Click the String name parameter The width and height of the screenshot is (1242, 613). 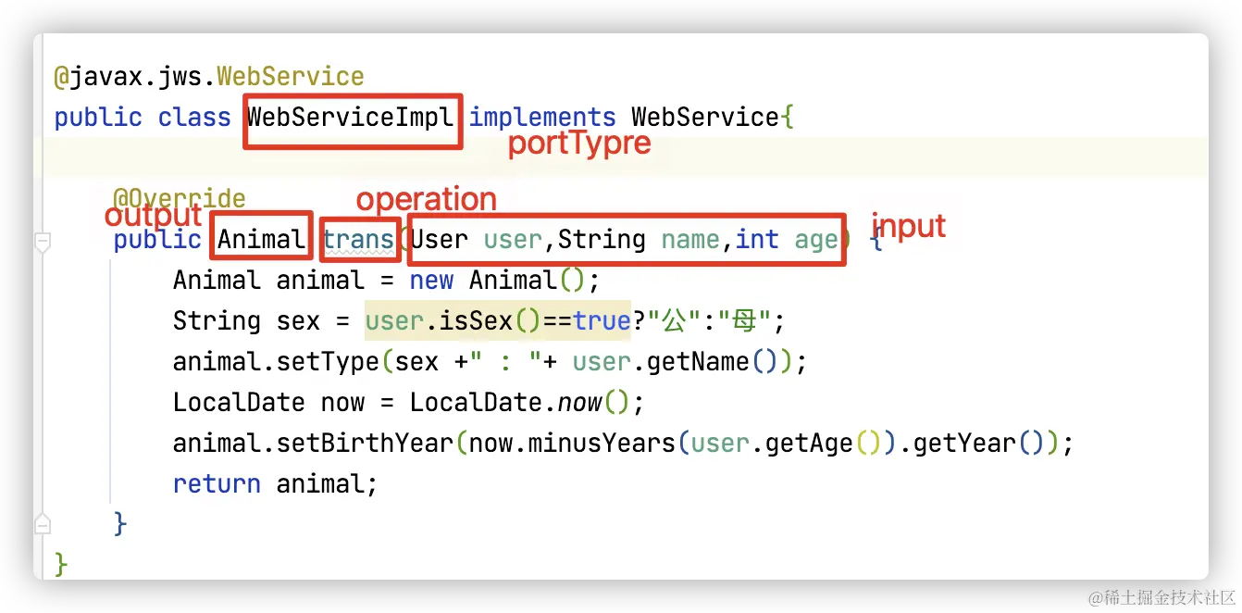pyautogui.click(x=640, y=240)
